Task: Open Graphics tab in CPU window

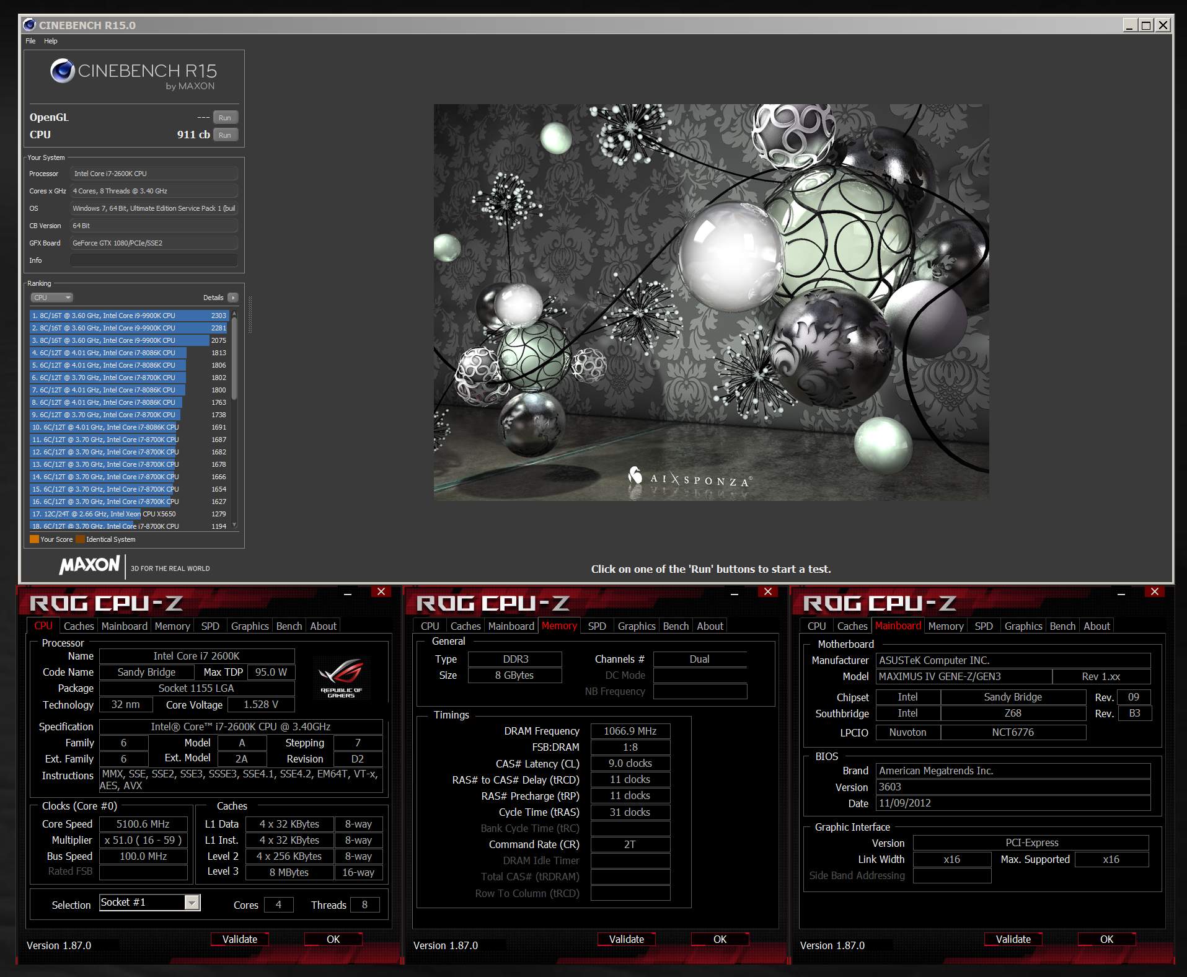Action: click(x=250, y=626)
